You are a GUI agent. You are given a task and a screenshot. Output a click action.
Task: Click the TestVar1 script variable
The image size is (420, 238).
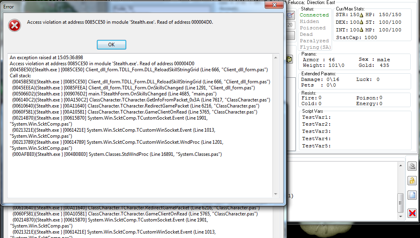[x=316, y=117]
